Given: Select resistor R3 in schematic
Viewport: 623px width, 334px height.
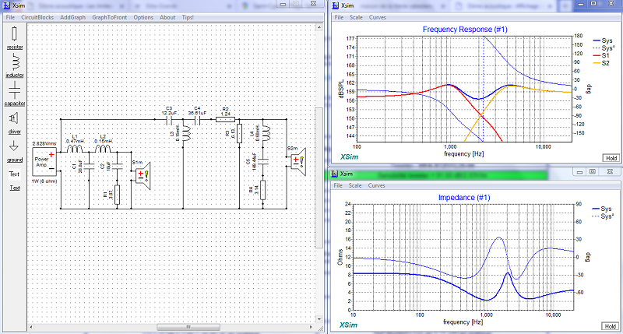Looking at the screenshot, I should tap(239, 133).
